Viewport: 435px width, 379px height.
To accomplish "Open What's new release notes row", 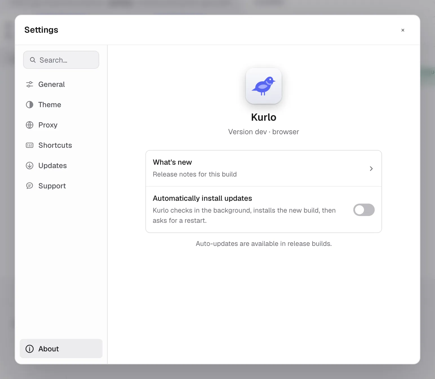I will [x=264, y=168].
